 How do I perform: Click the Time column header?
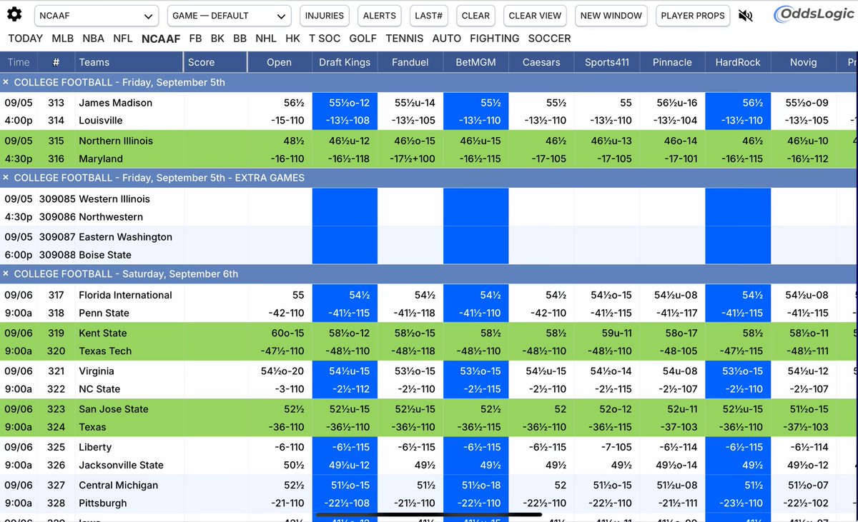tap(19, 62)
